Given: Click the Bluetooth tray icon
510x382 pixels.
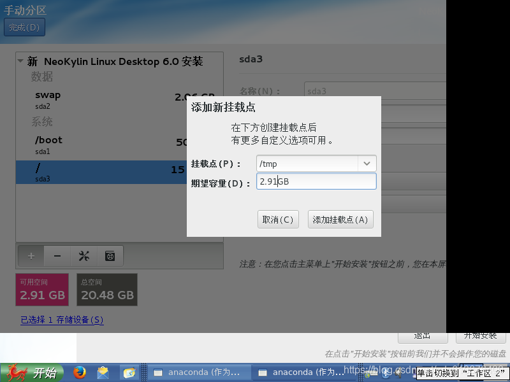Looking at the screenshot, I should pos(385,373).
